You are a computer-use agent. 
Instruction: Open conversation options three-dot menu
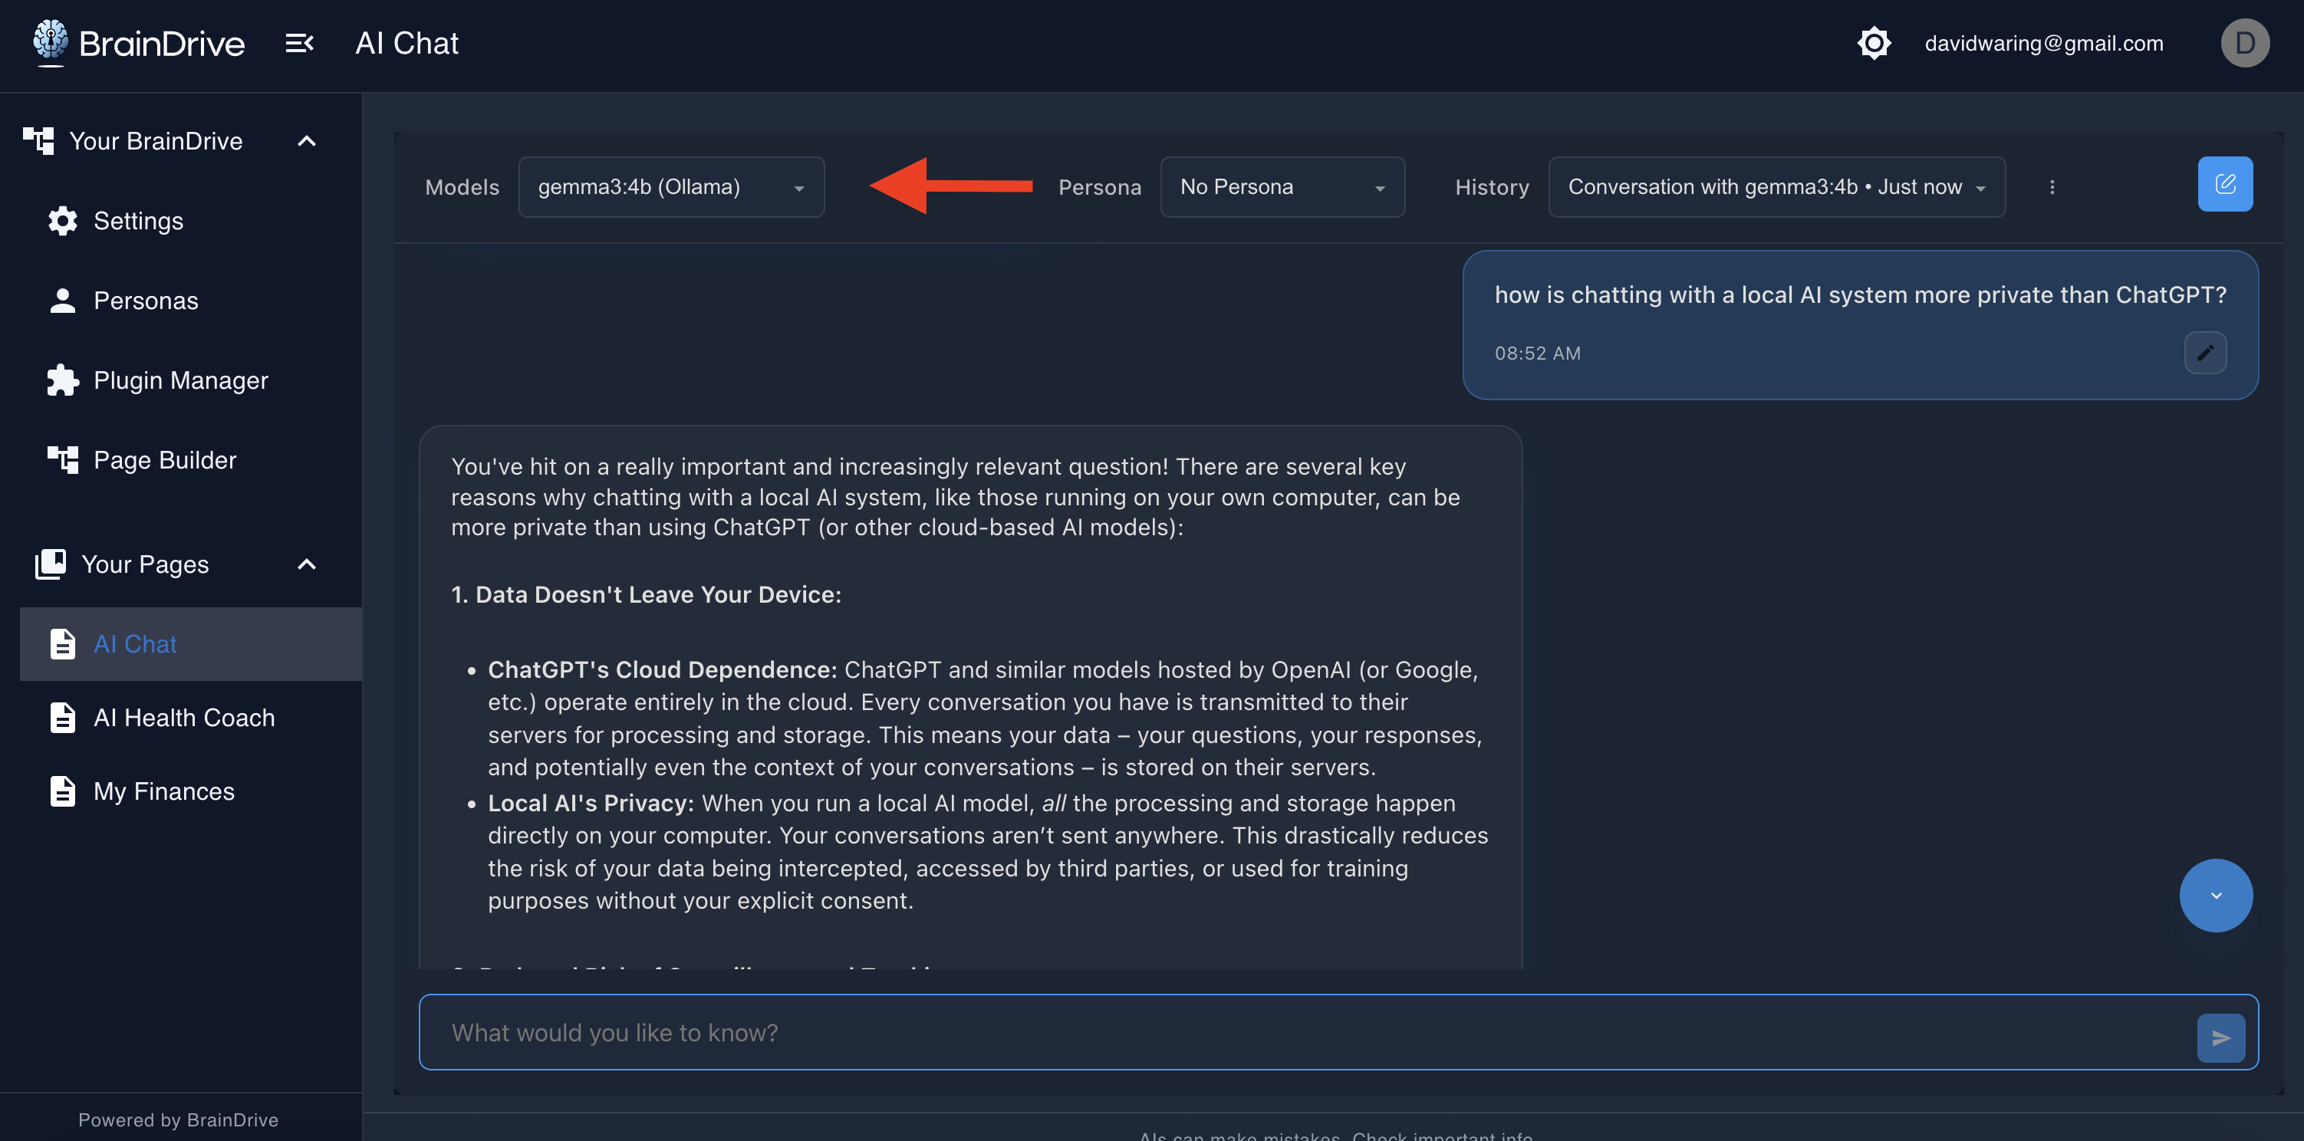click(x=2052, y=187)
